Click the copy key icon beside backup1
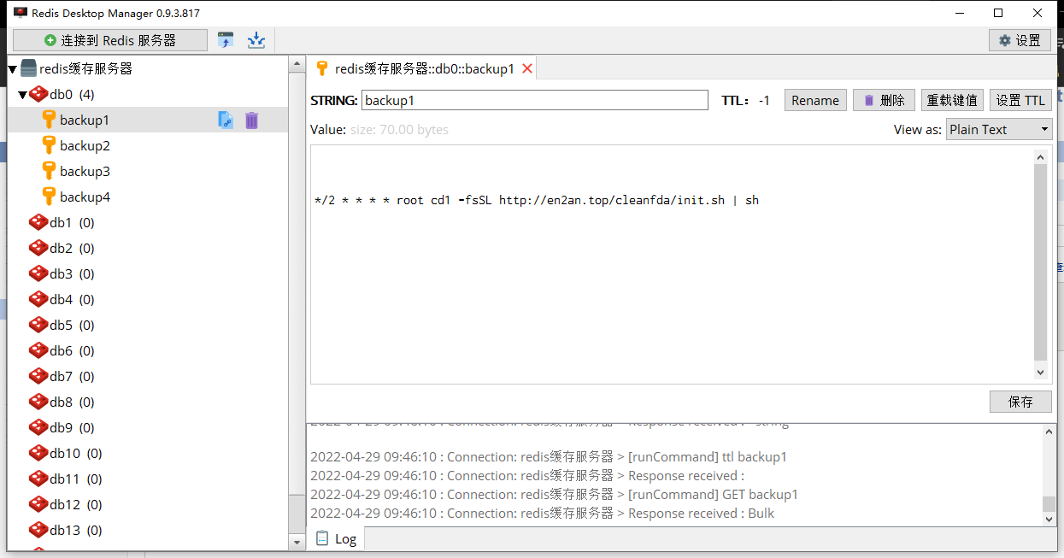Image resolution: width=1064 pixels, height=558 pixels. (226, 120)
